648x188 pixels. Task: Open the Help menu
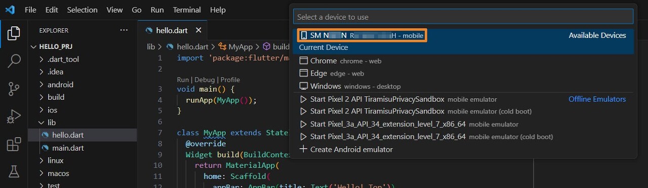click(x=218, y=10)
